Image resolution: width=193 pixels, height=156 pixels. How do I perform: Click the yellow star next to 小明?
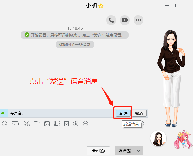point(101,6)
